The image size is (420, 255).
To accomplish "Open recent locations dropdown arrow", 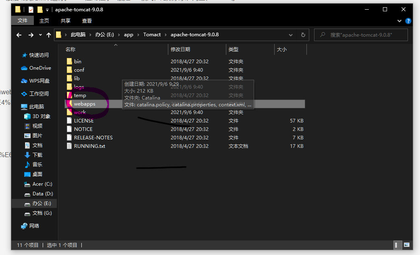I will tap(40, 35).
